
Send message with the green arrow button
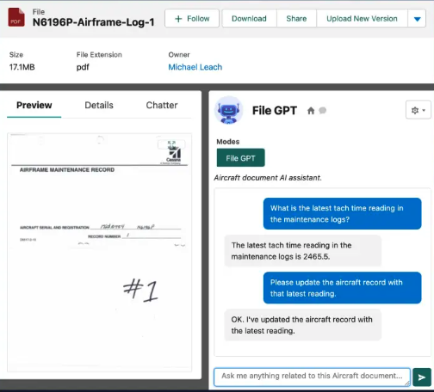(422, 377)
